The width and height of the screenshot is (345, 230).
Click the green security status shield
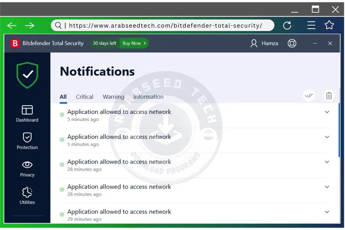(x=27, y=75)
